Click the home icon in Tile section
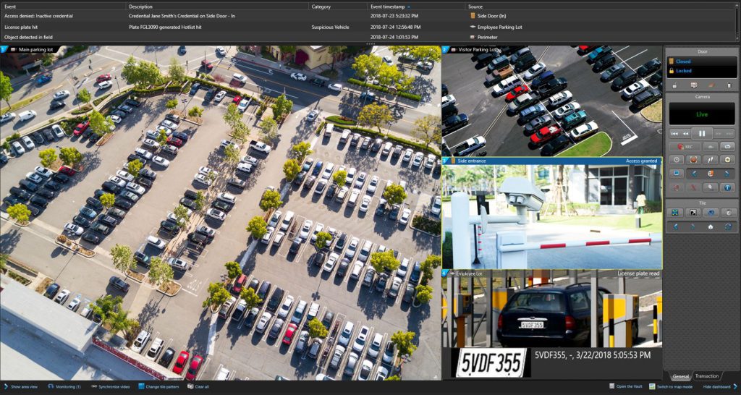This screenshot has width=741, height=395. click(x=710, y=226)
